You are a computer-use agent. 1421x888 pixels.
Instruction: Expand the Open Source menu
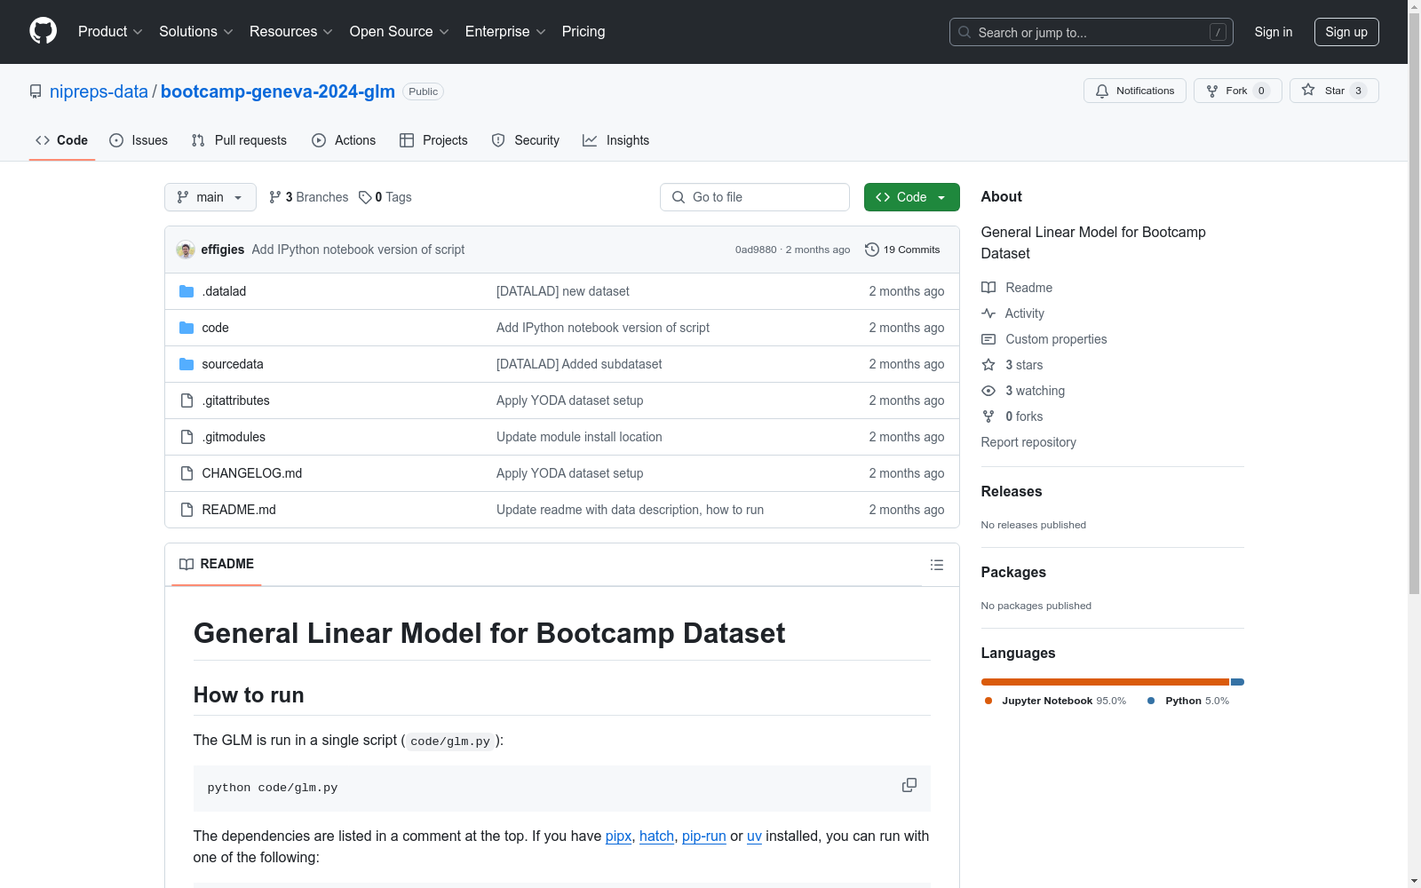point(400,32)
